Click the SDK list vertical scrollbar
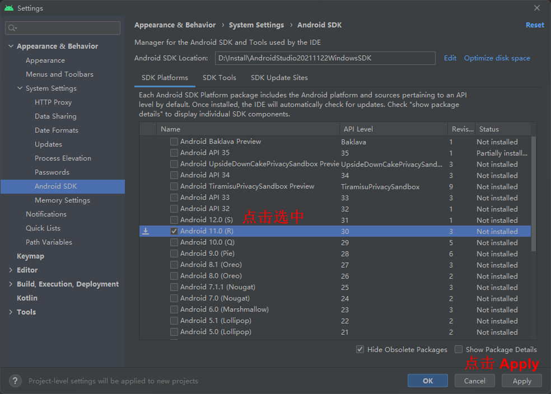Screen dimensions: 551x394 click(534, 194)
